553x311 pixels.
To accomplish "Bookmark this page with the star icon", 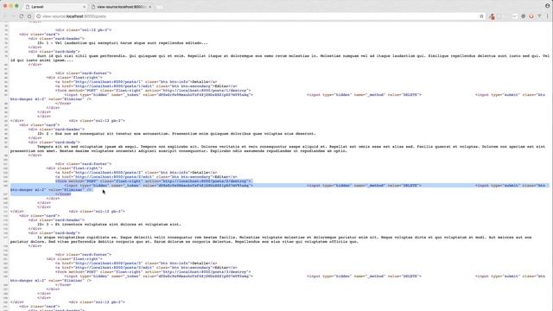I will pos(481,16).
